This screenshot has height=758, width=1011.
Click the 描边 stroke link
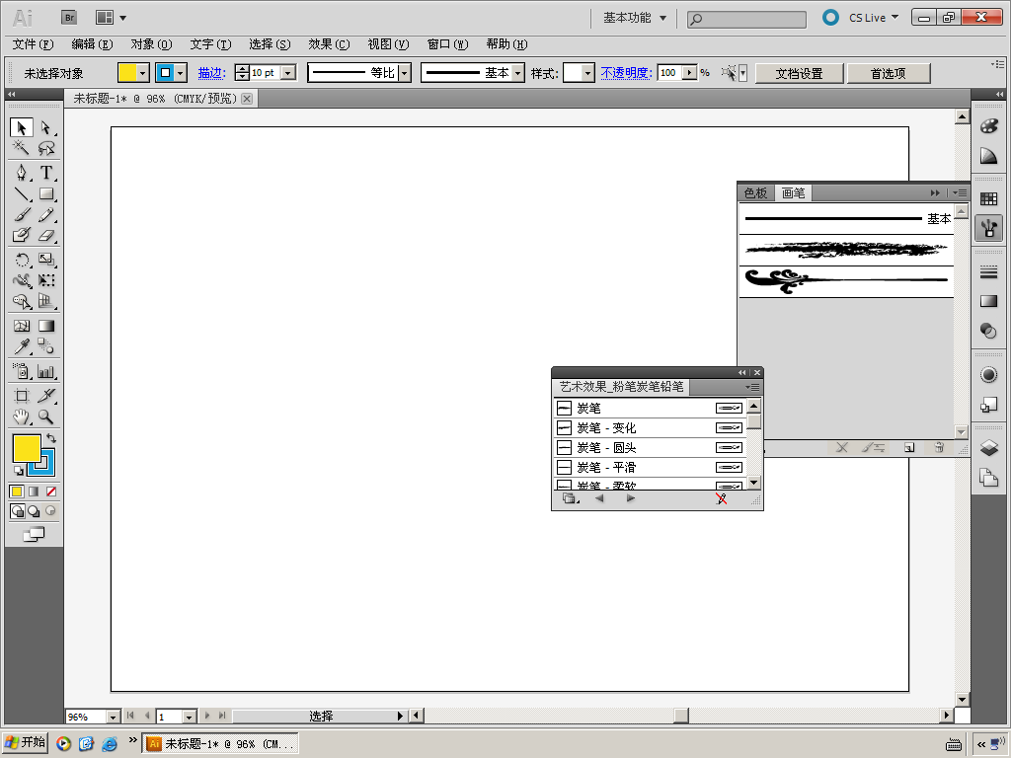coord(211,73)
